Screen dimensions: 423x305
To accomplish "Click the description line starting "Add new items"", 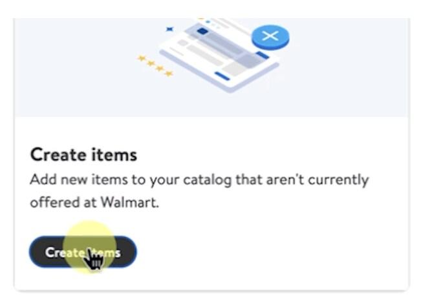I will coord(199,179).
